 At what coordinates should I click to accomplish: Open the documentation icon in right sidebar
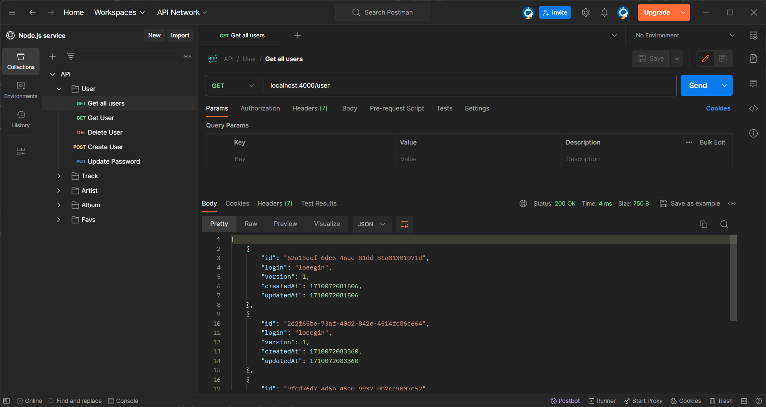coord(754,59)
